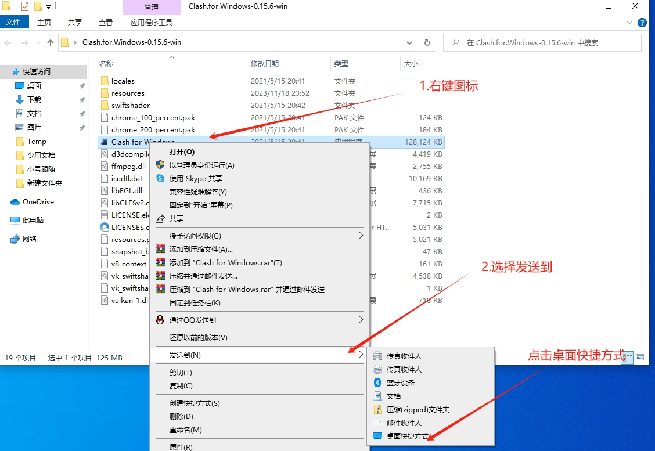Viewport: 655px width, 451px height.
Task: Click the Bluetooth device icon in submenu
Action: [x=377, y=383]
